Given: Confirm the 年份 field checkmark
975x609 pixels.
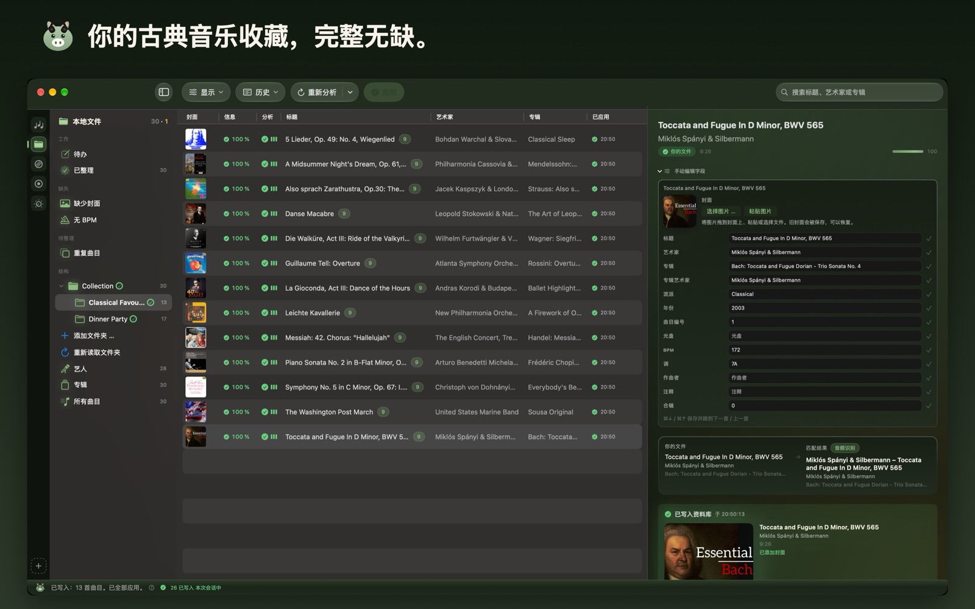Looking at the screenshot, I should pyautogui.click(x=929, y=308).
